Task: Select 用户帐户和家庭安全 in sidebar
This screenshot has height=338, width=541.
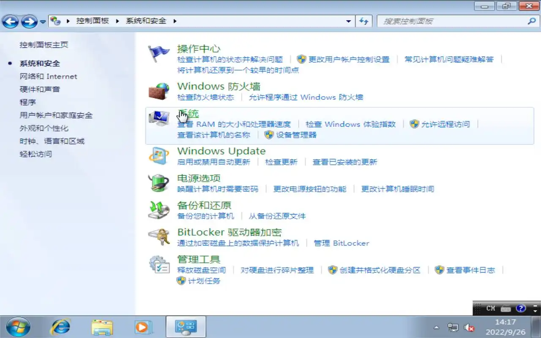Action: click(x=56, y=115)
